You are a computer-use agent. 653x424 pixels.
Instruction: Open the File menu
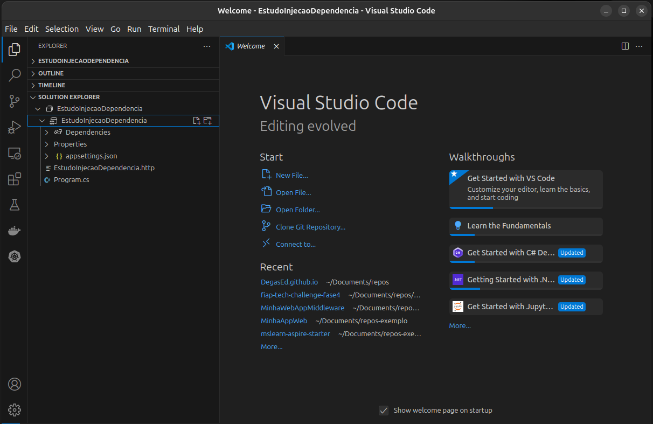(11, 29)
